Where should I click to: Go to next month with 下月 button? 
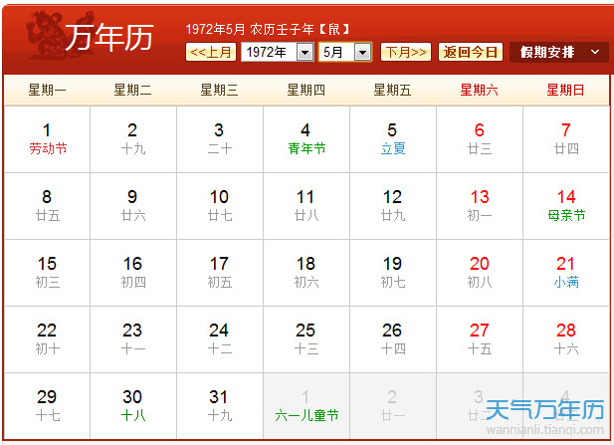click(406, 52)
